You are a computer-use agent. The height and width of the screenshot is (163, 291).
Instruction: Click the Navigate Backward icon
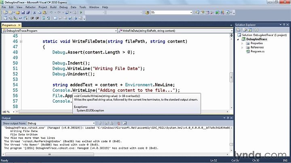tap(67, 12)
